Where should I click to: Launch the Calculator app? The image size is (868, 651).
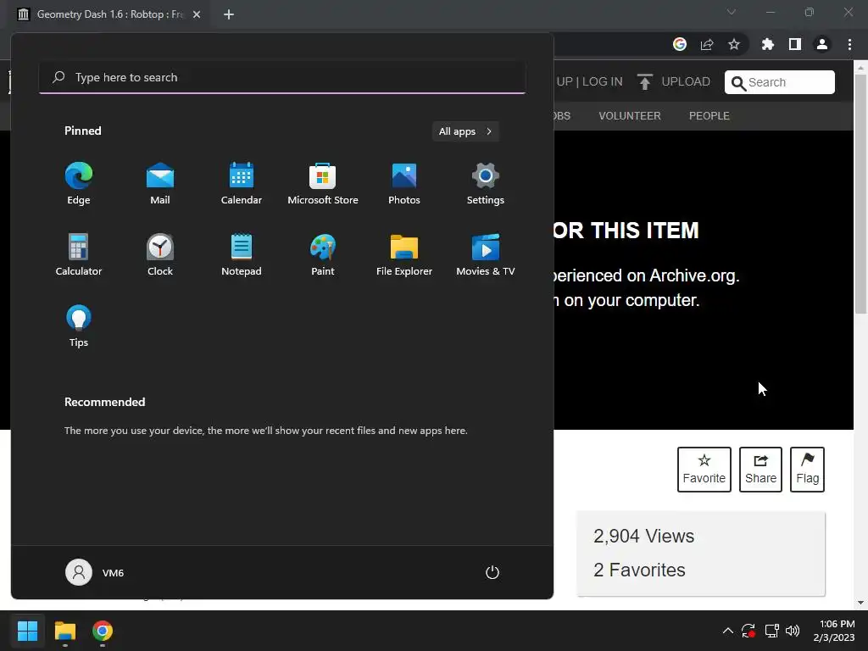pos(79,254)
